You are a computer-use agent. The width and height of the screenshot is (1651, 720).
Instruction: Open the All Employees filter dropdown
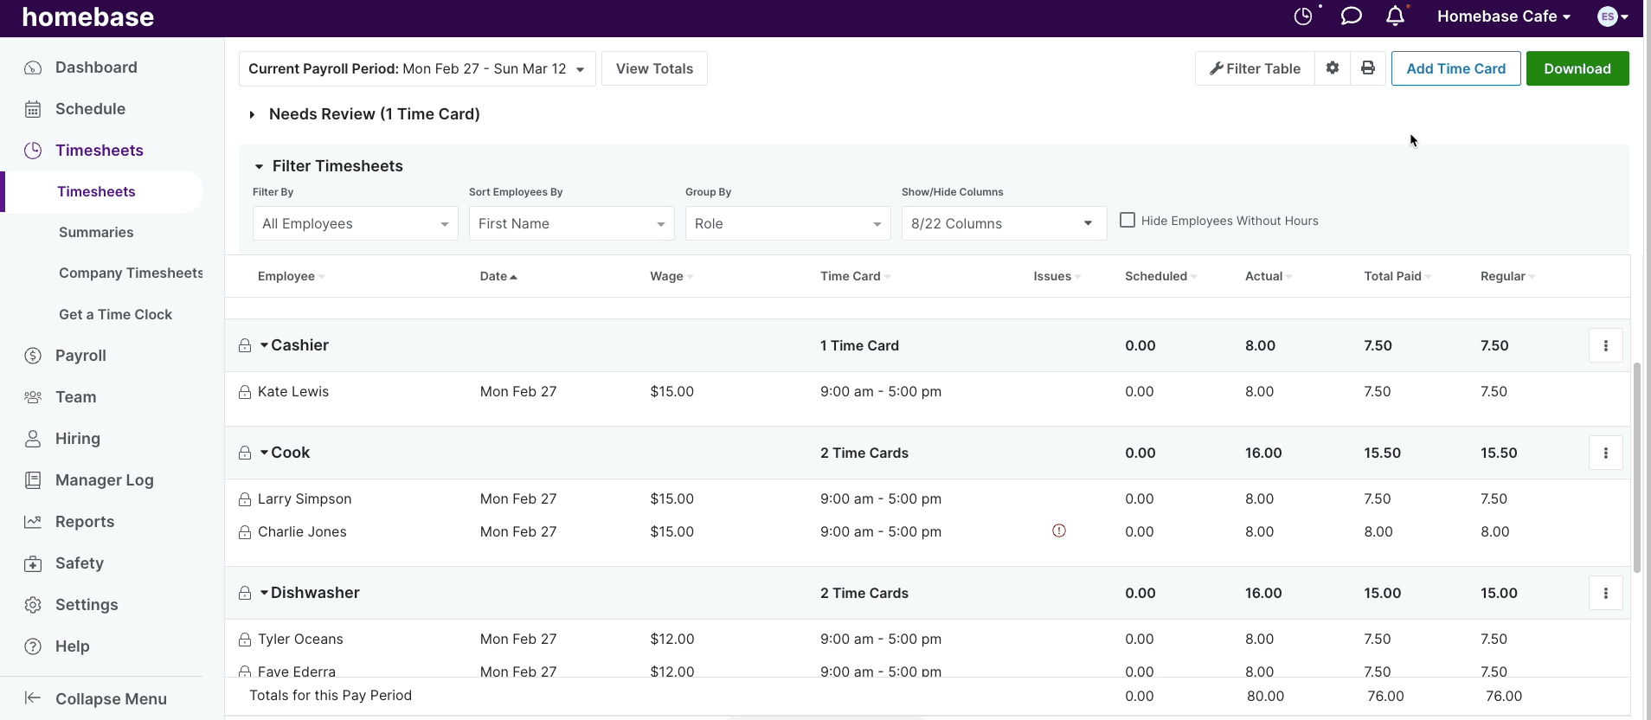click(x=356, y=223)
